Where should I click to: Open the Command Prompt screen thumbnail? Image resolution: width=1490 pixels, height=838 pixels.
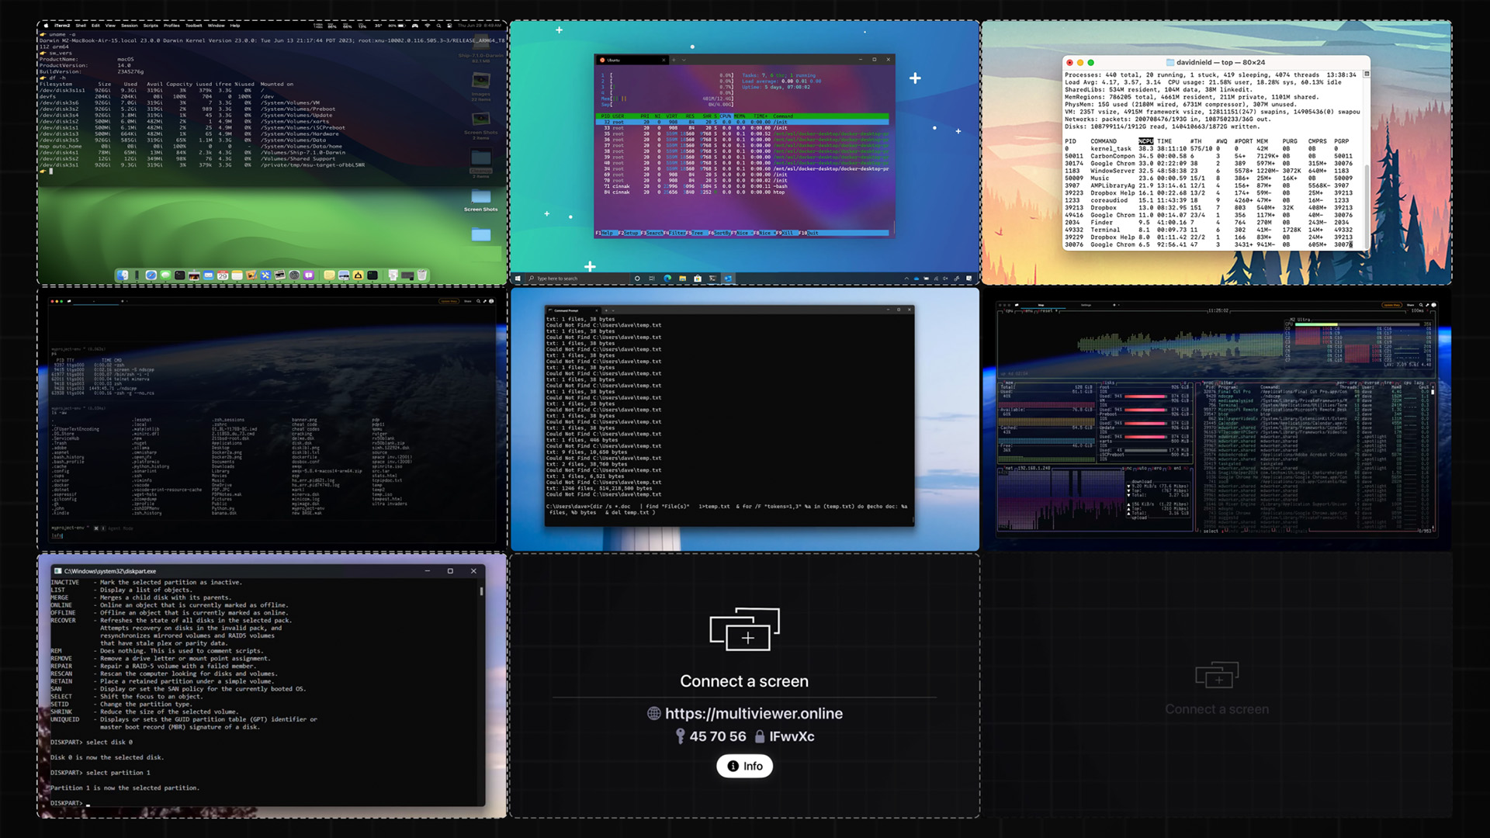[x=744, y=420]
